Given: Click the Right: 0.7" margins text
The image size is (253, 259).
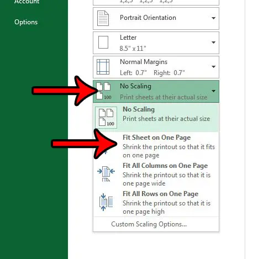Looking at the screenshot, I should click(x=169, y=73).
